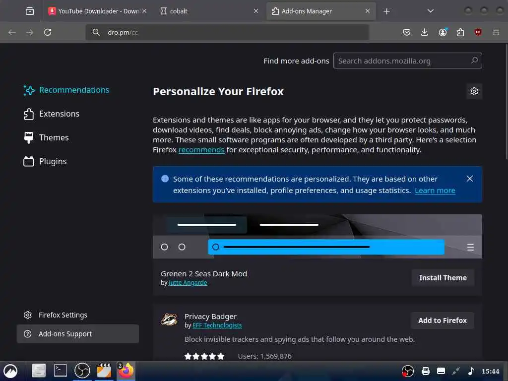Open the Firefox account icon
The height and width of the screenshot is (381, 508).
coord(443,32)
